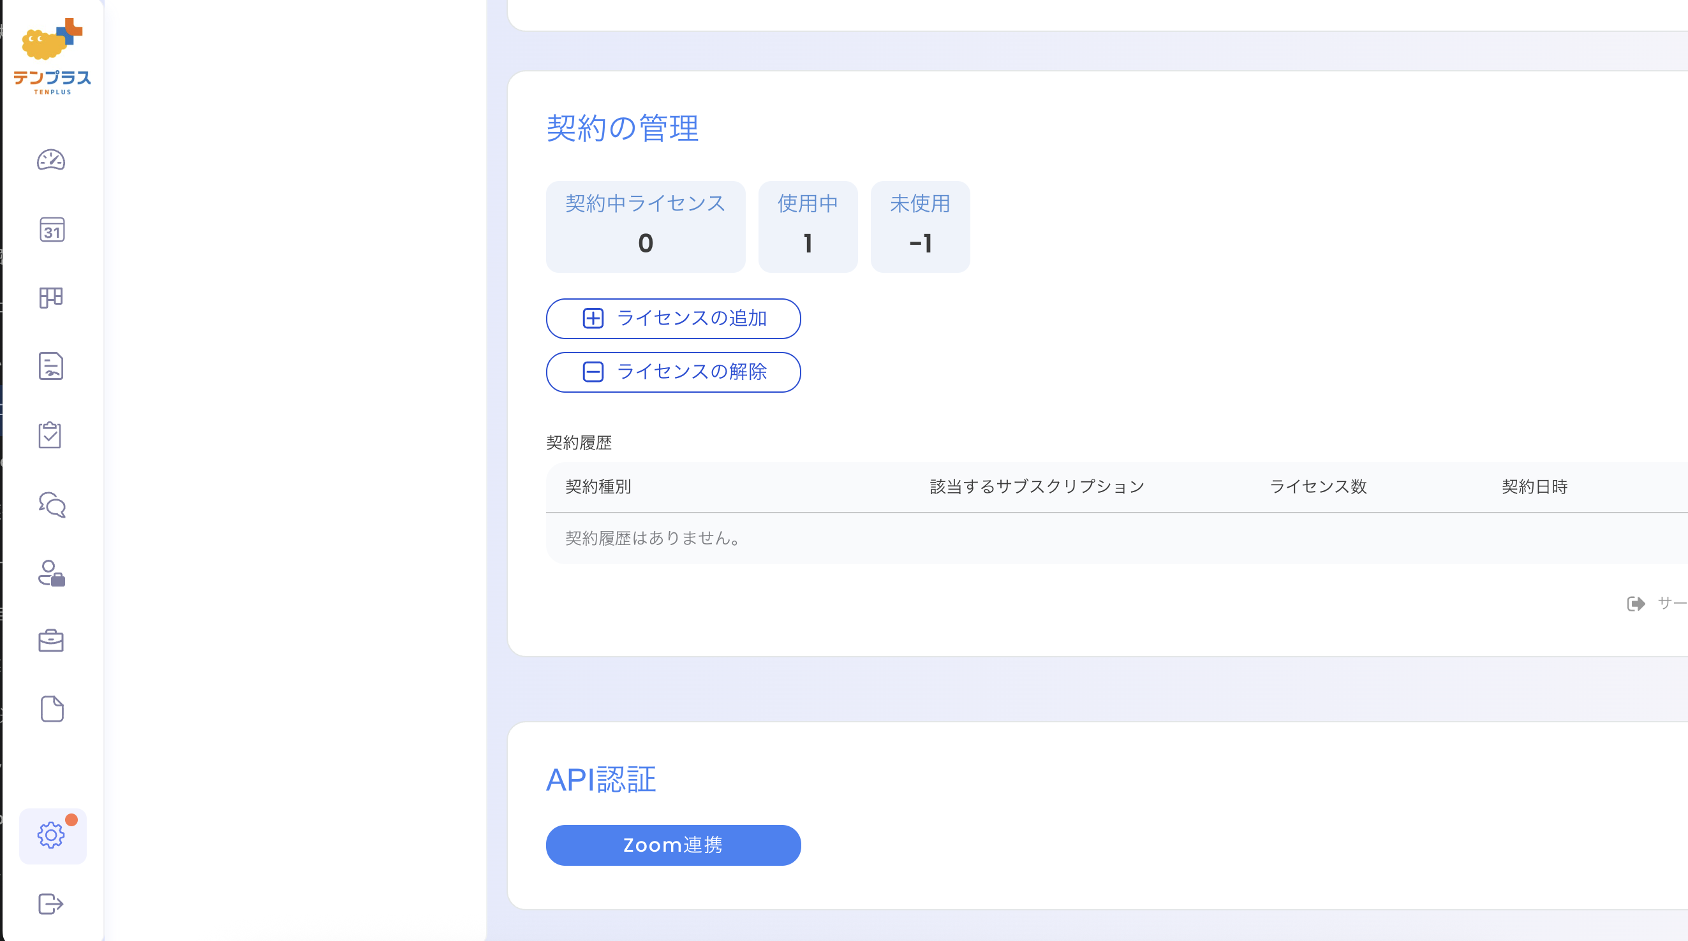Click the Zoom連携 button under API認証
Viewport: 1688px width, 941px height.
(x=673, y=845)
